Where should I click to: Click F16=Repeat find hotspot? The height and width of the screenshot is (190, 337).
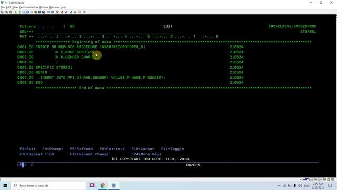tap(37, 154)
